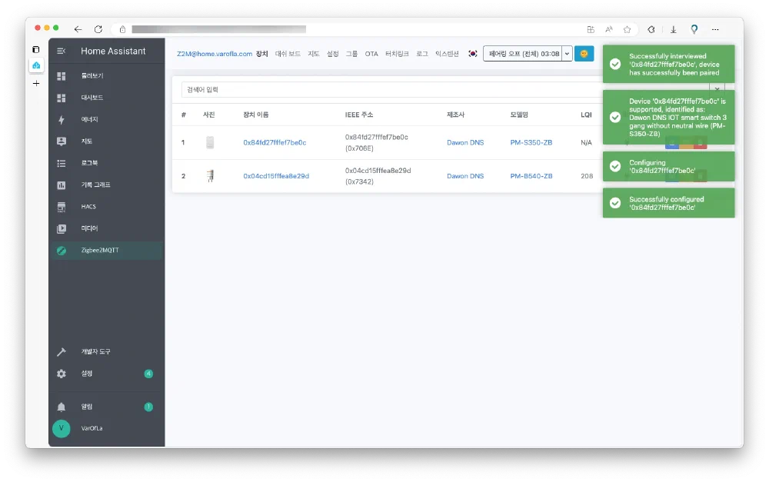Switch to the 터치링크 (Touchlink) tab
This screenshot has height=482, width=769.
pyautogui.click(x=398, y=54)
